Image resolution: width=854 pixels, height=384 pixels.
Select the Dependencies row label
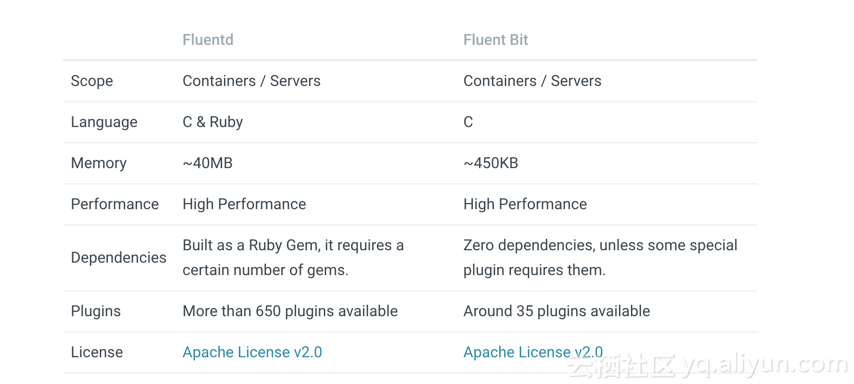[118, 257]
